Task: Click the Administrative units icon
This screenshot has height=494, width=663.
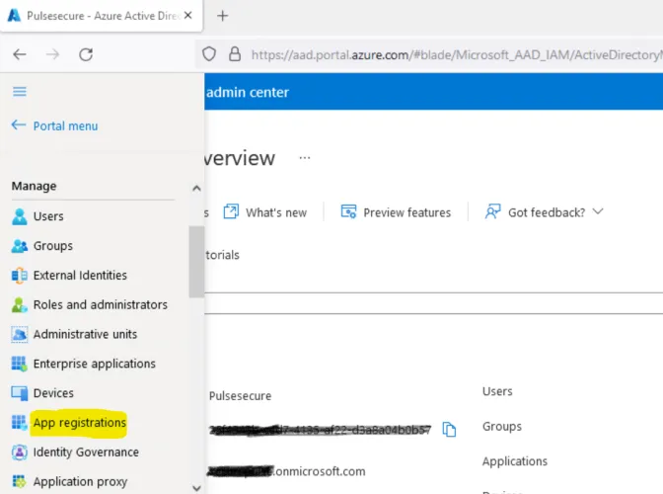Action: (x=19, y=334)
